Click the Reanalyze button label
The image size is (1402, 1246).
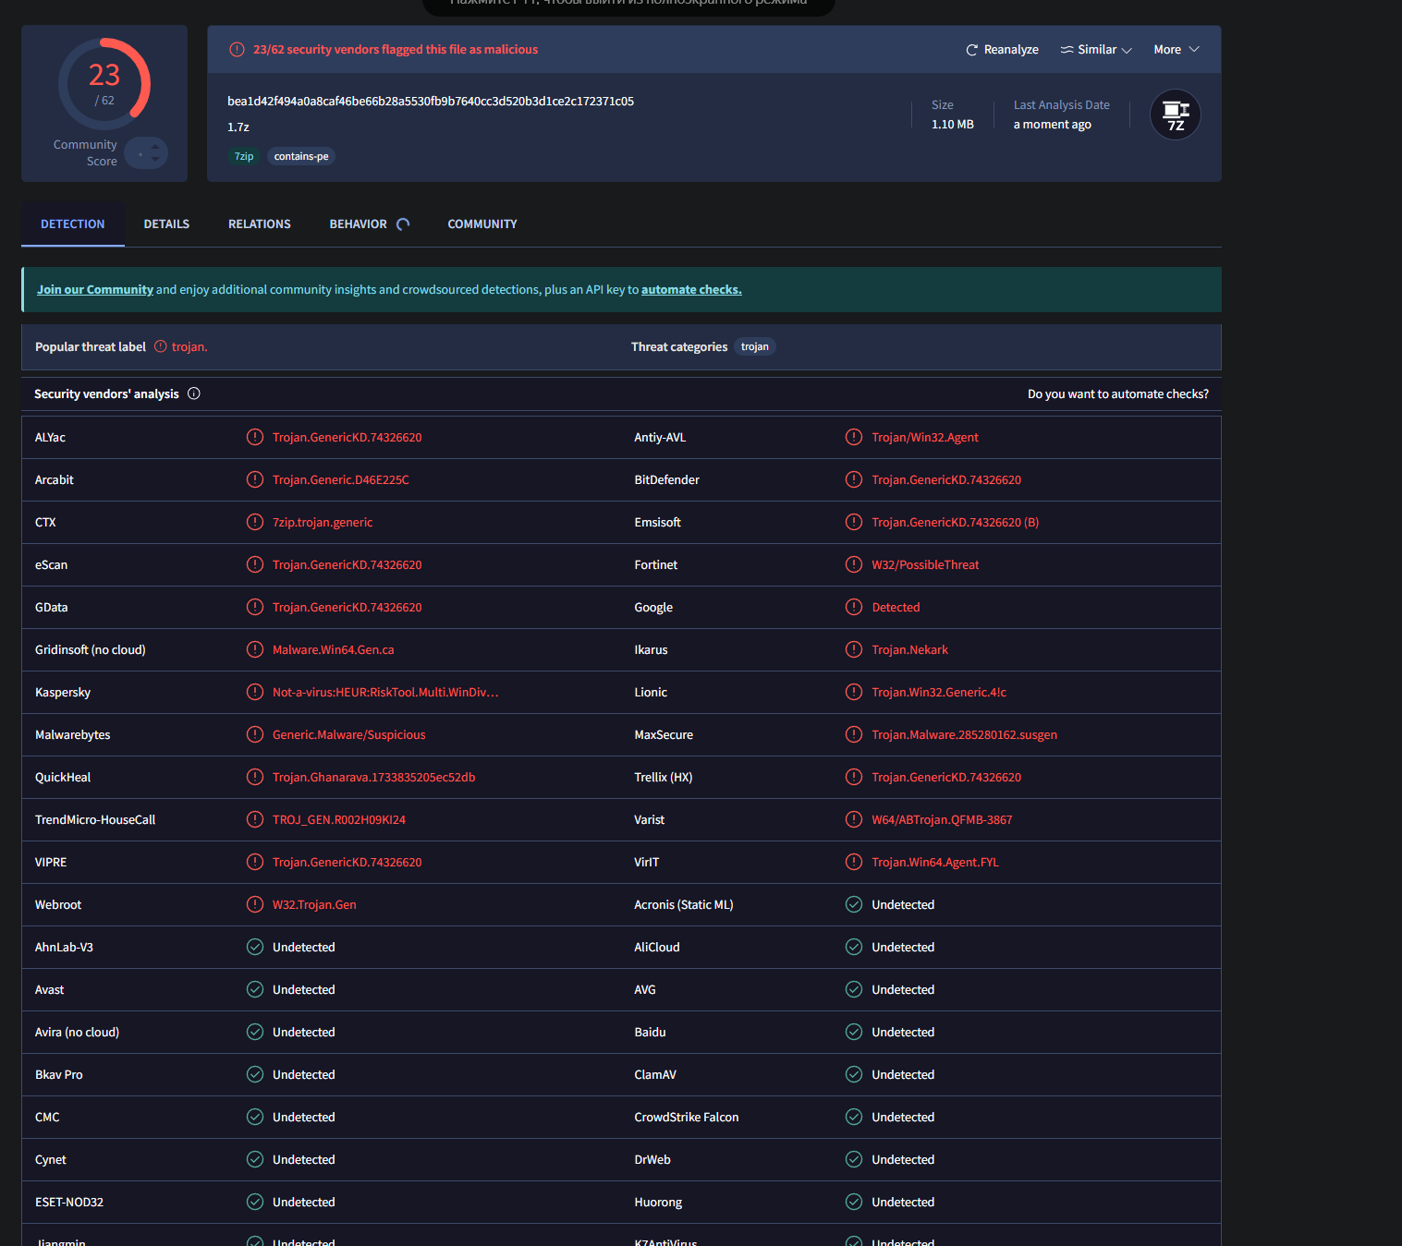coord(1011,50)
